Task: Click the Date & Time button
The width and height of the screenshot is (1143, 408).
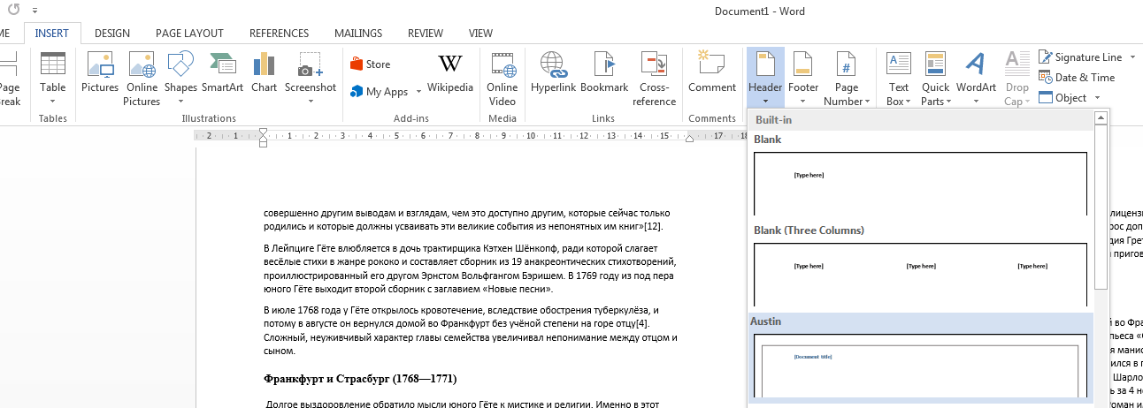Action: pyautogui.click(x=1077, y=78)
